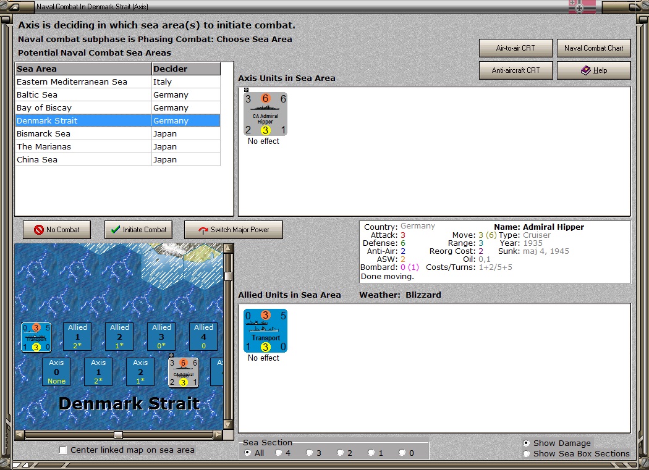Click the map vertical scrollbar down arrow
The image size is (649, 470).
[x=228, y=425]
